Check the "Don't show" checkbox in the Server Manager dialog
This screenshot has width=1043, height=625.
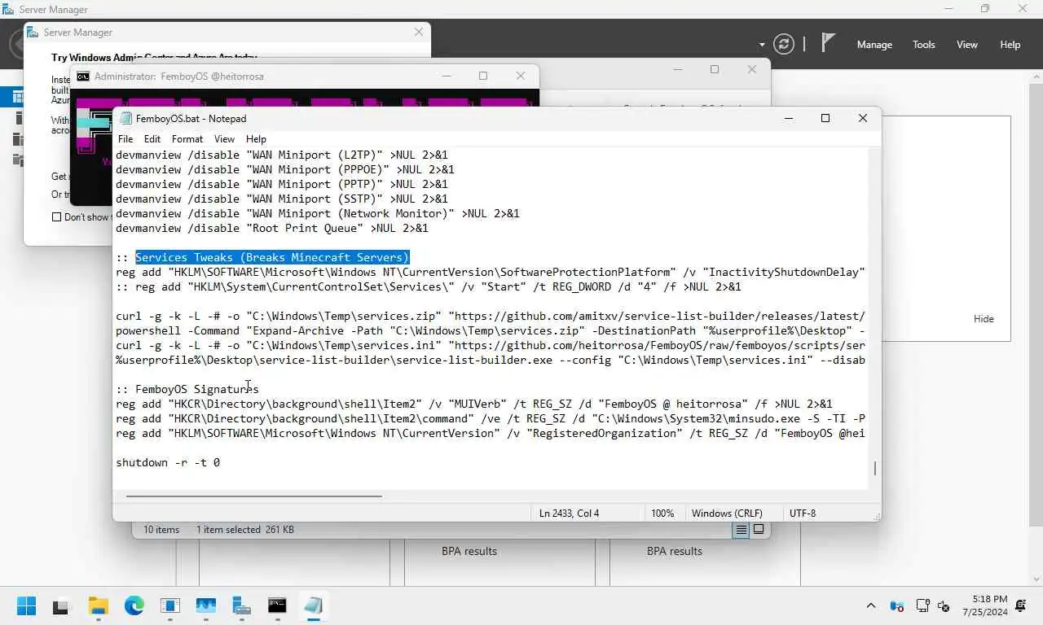pyautogui.click(x=56, y=217)
